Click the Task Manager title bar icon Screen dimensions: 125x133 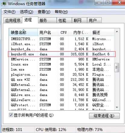[x=4, y=4]
